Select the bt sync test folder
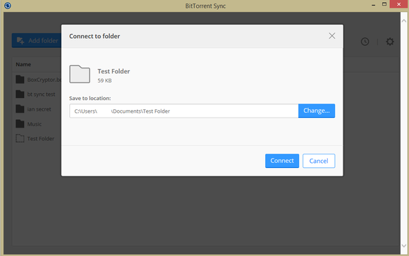 tap(35, 95)
